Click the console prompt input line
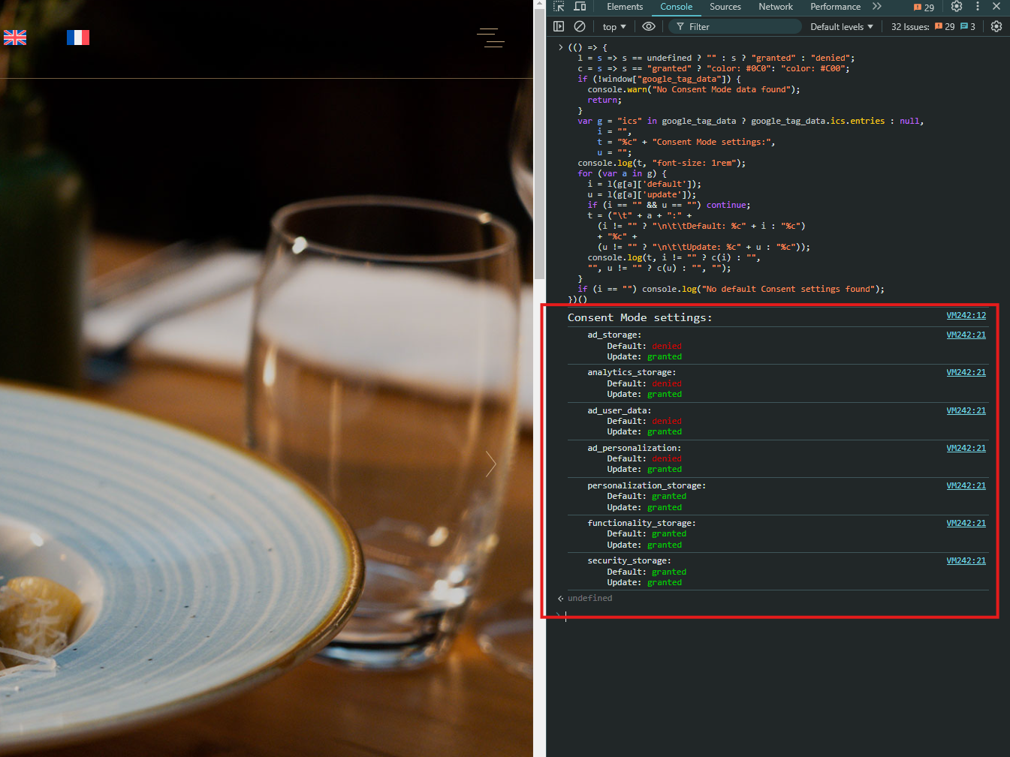The image size is (1010, 757). click(777, 616)
